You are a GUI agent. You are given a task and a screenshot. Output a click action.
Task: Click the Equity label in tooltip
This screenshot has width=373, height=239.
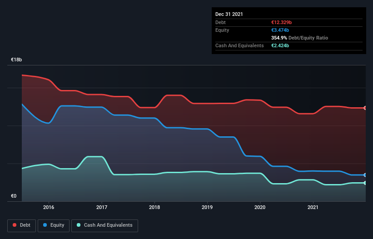[222, 30]
